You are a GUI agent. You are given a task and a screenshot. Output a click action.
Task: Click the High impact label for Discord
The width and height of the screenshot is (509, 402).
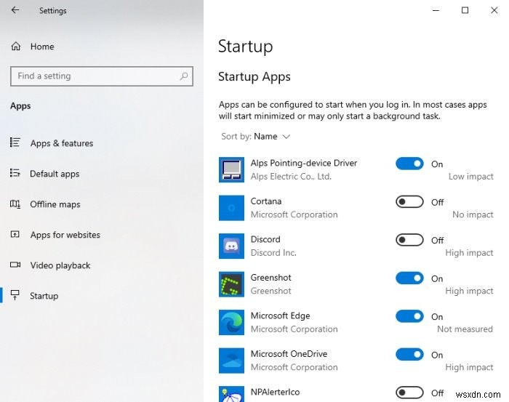click(x=469, y=253)
